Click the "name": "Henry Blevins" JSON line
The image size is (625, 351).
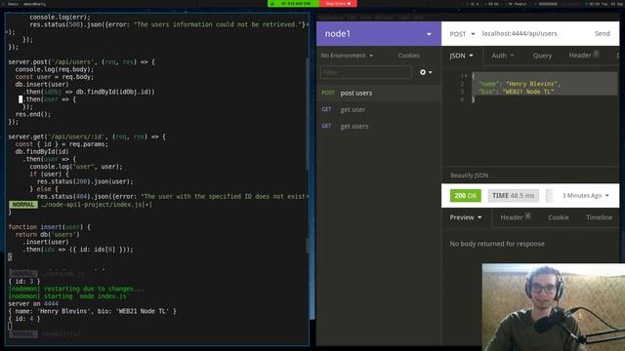[519, 84]
